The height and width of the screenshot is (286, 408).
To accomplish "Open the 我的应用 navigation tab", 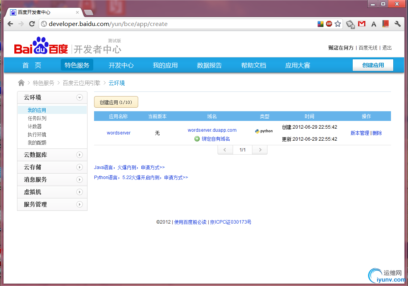I will [x=165, y=65].
